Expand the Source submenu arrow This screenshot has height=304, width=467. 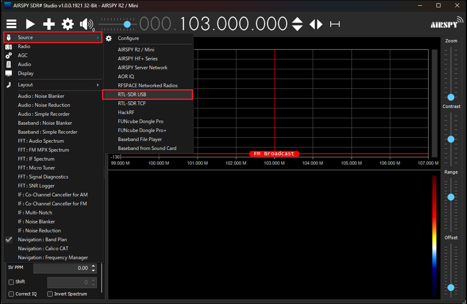point(98,37)
